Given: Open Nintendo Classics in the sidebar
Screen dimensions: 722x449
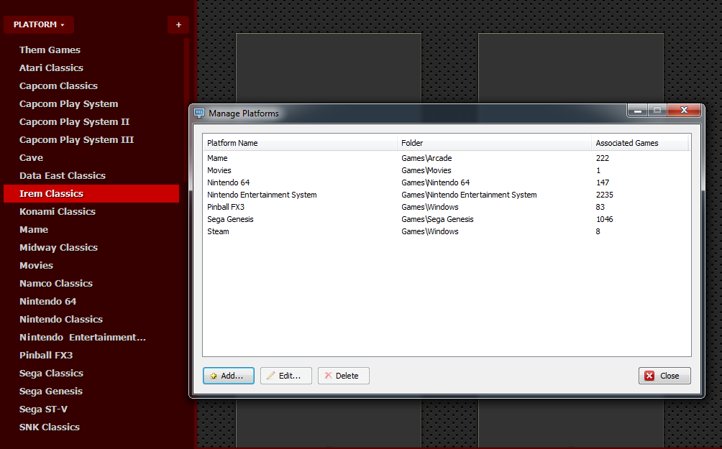Looking at the screenshot, I should click(x=61, y=319).
